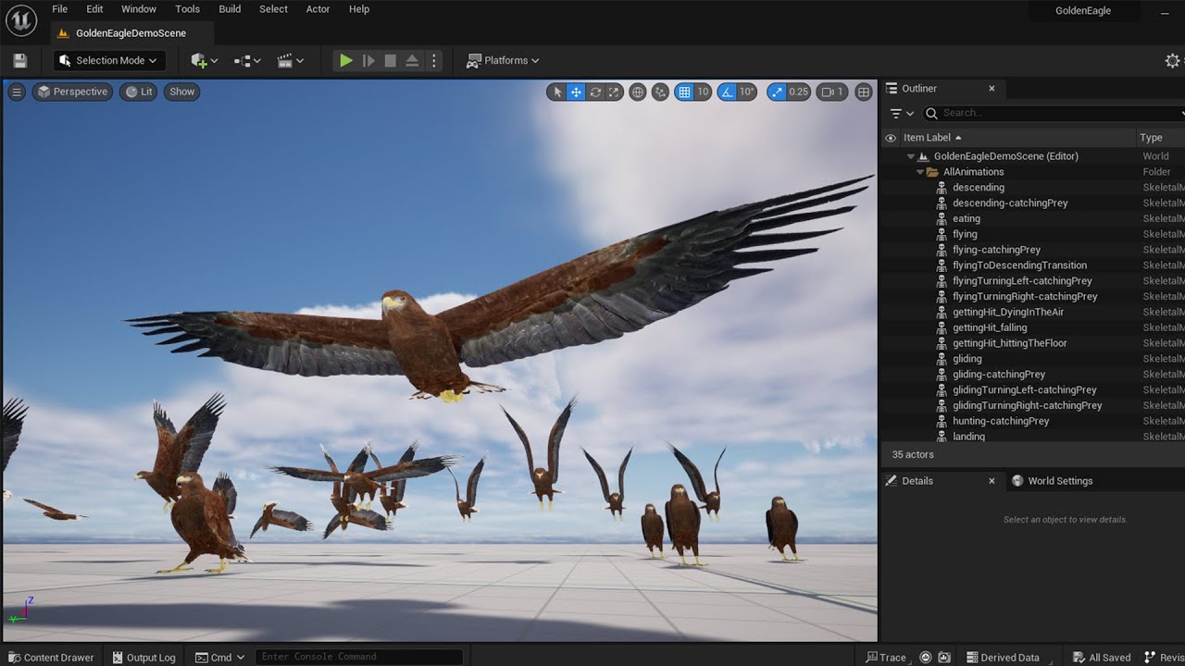The height and width of the screenshot is (666, 1185).
Task: Choose the Select Objects cursor tool
Action: (x=556, y=92)
